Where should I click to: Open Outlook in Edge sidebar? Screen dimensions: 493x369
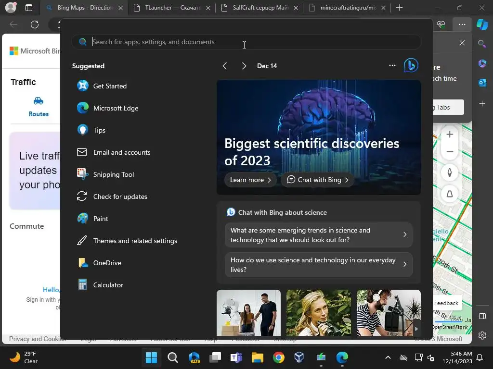(482, 83)
